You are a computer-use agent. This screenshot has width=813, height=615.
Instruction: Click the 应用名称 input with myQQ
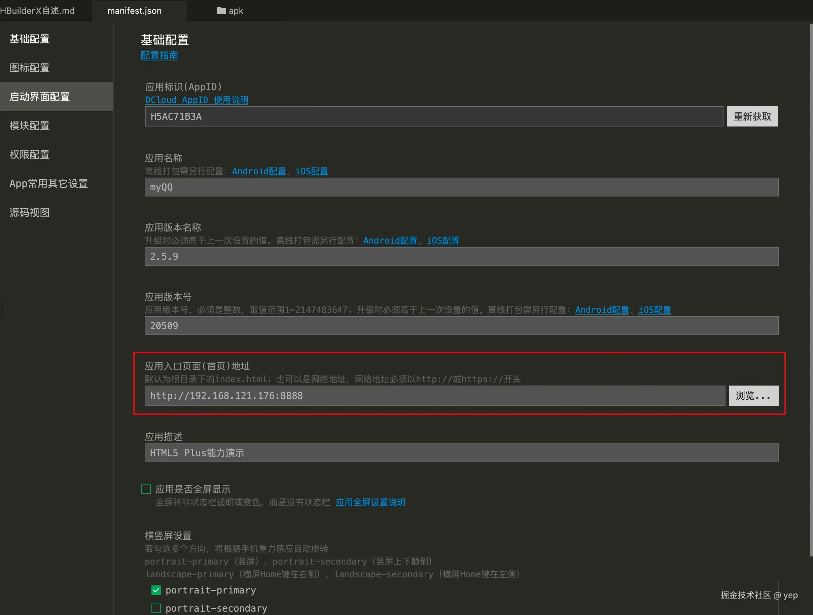coord(461,187)
